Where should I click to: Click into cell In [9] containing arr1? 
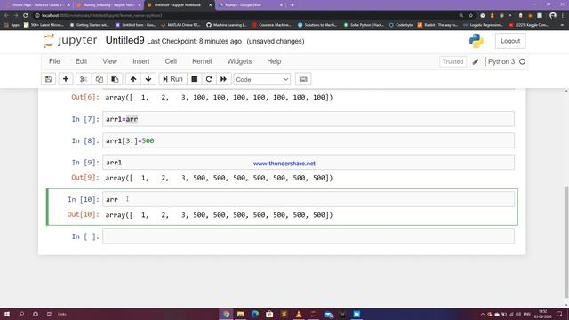tap(309, 162)
